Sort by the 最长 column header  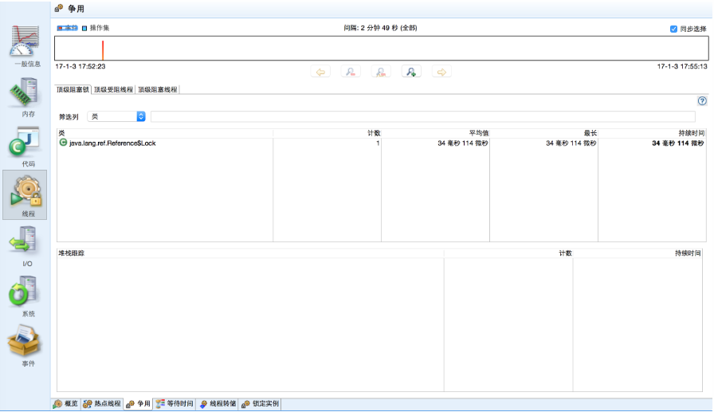[543, 133]
